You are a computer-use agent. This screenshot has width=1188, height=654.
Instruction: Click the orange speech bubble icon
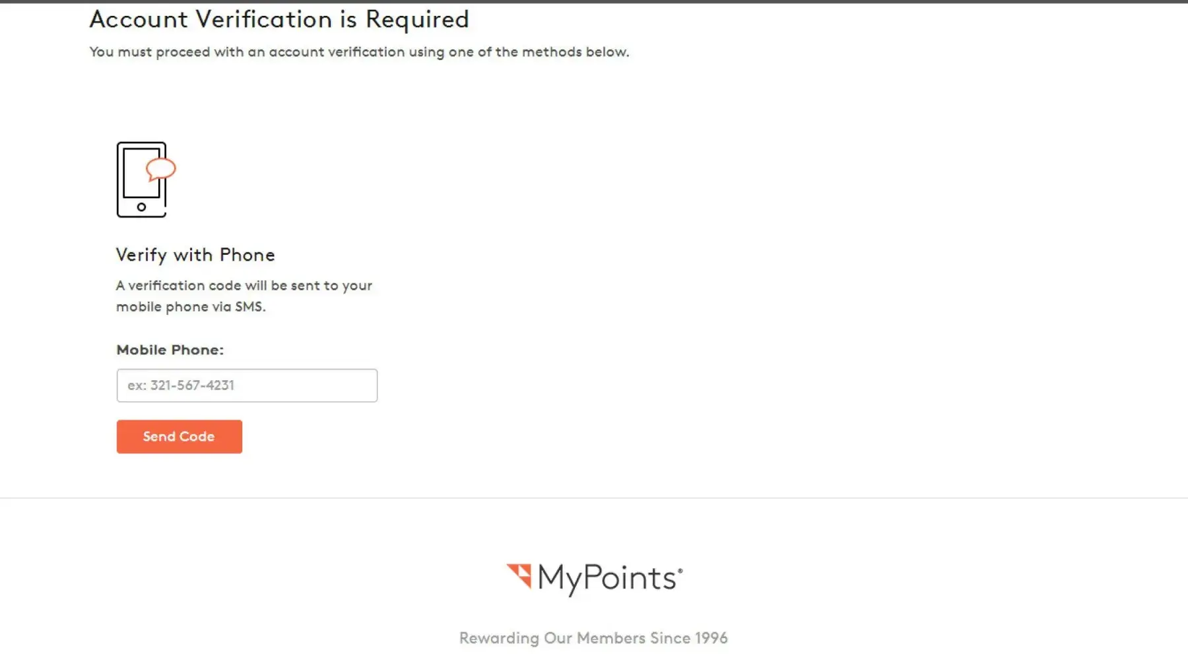[161, 169]
